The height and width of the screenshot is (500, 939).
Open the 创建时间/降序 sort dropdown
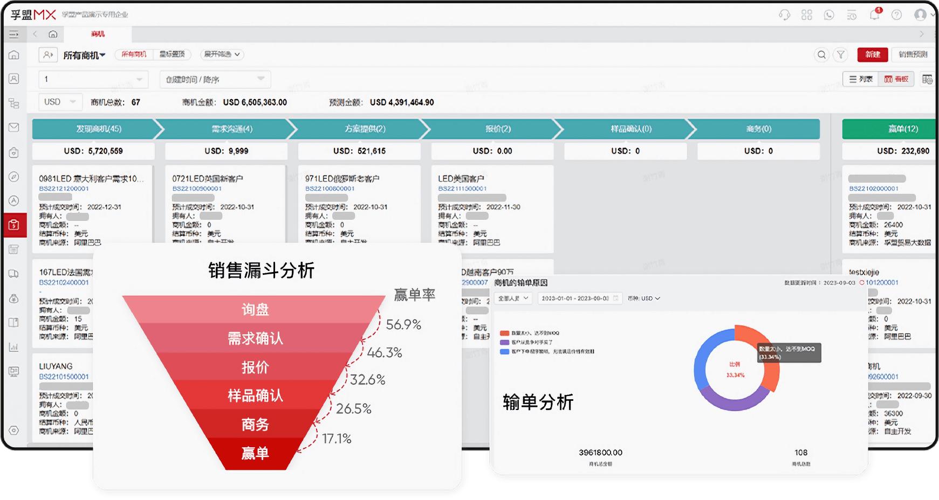click(214, 79)
